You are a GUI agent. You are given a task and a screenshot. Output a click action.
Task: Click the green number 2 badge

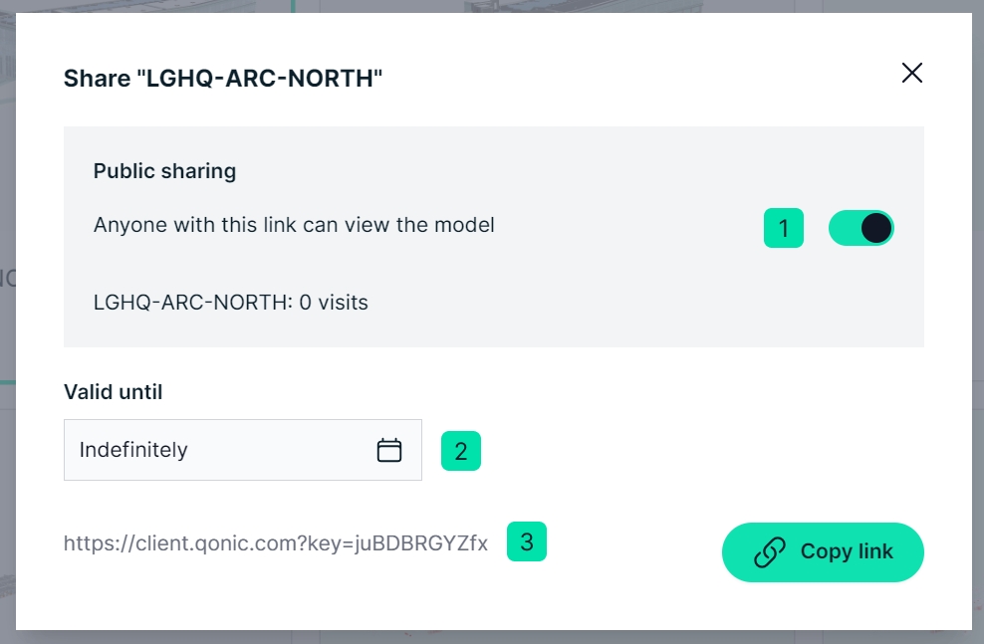tap(460, 451)
